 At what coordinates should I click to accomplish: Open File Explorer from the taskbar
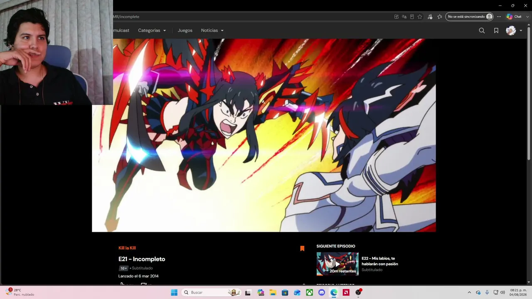pyautogui.click(x=273, y=292)
